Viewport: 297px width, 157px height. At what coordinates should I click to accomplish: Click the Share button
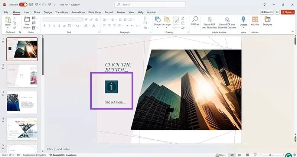click(288, 12)
